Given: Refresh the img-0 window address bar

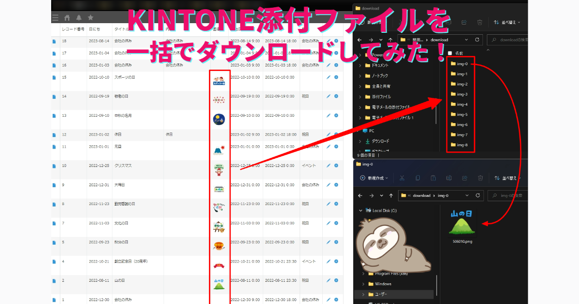Looking at the screenshot, I should coord(477,195).
